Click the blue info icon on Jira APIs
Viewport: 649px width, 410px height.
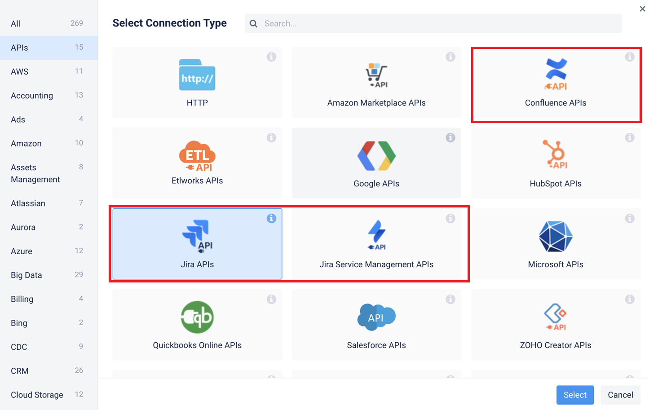[271, 218]
